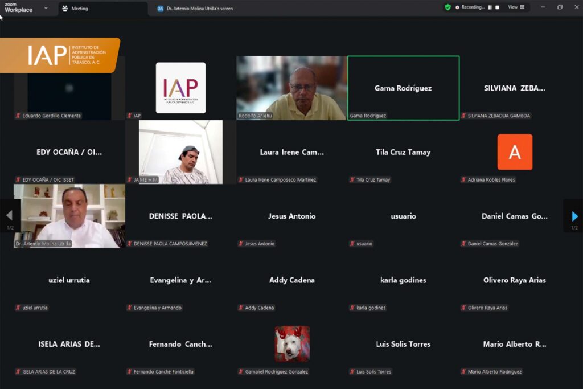Click muted mic icon beside karla godines

pyautogui.click(x=352, y=308)
